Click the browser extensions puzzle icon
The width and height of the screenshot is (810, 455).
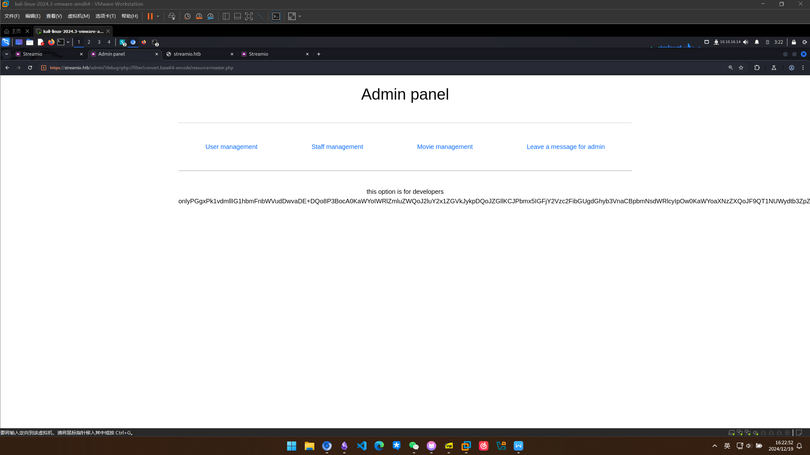(x=757, y=68)
